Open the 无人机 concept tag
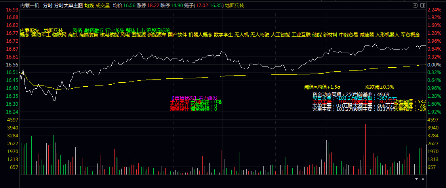Image resolution: width=446 pixels, height=188 pixels. 242,35
